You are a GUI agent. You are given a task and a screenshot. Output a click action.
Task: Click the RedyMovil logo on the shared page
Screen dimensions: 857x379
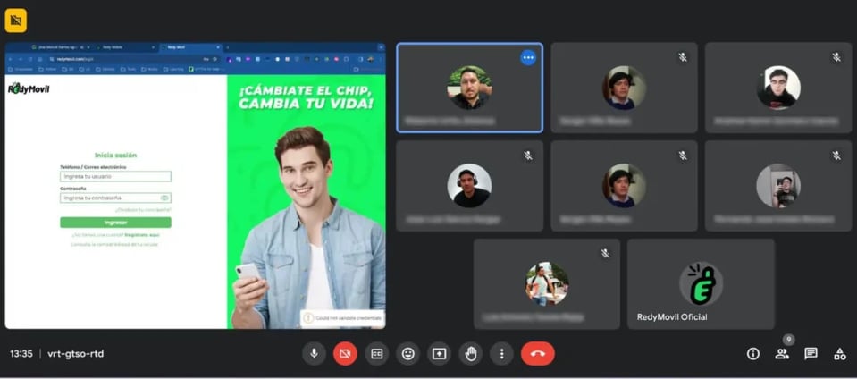click(29, 88)
